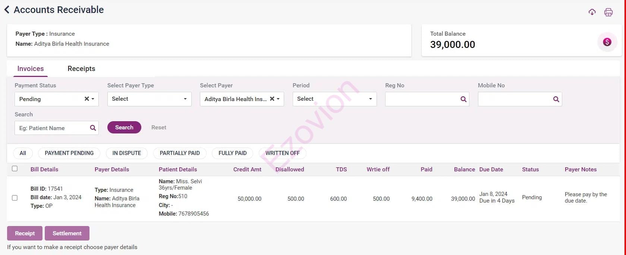Click the pink dollar balance icon

pyautogui.click(x=607, y=42)
